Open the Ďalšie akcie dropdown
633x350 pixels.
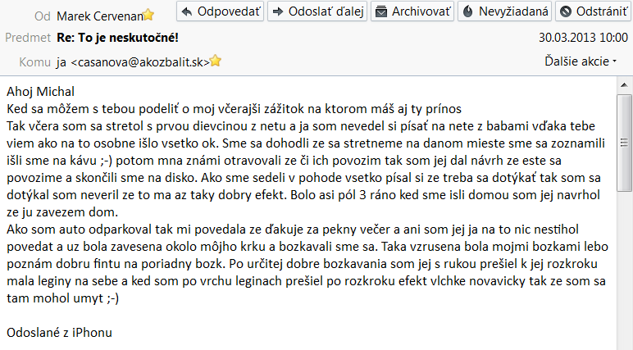[x=581, y=61]
